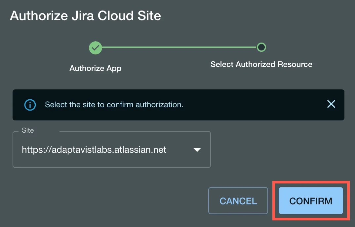Cancel the authorization dialog
Viewport: 355px width, 227px height.
pyautogui.click(x=238, y=201)
